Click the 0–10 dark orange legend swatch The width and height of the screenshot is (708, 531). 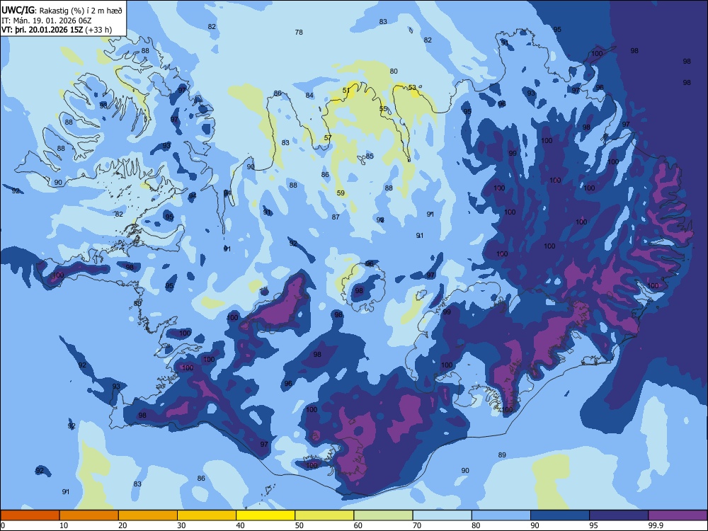[x=30, y=515]
